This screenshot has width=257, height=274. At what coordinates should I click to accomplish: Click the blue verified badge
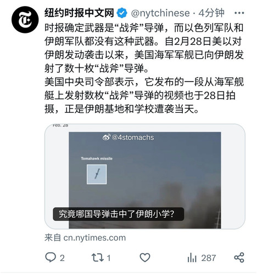click(122, 13)
